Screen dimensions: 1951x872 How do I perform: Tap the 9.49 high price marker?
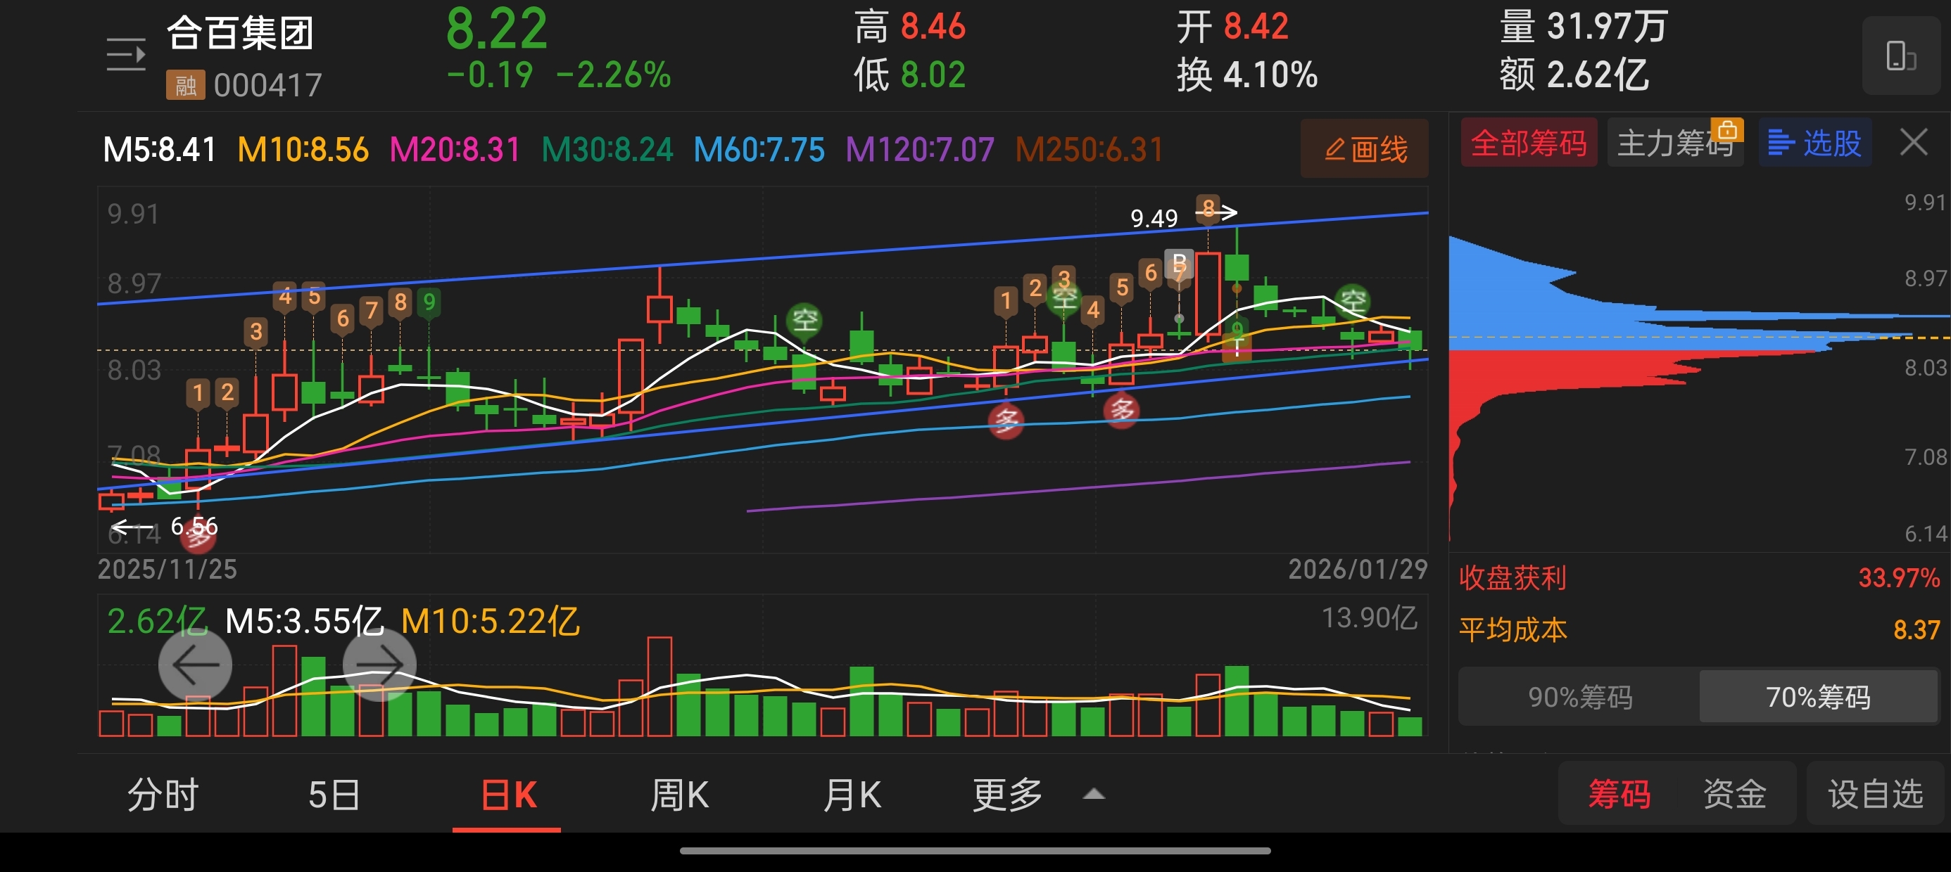(x=1154, y=219)
